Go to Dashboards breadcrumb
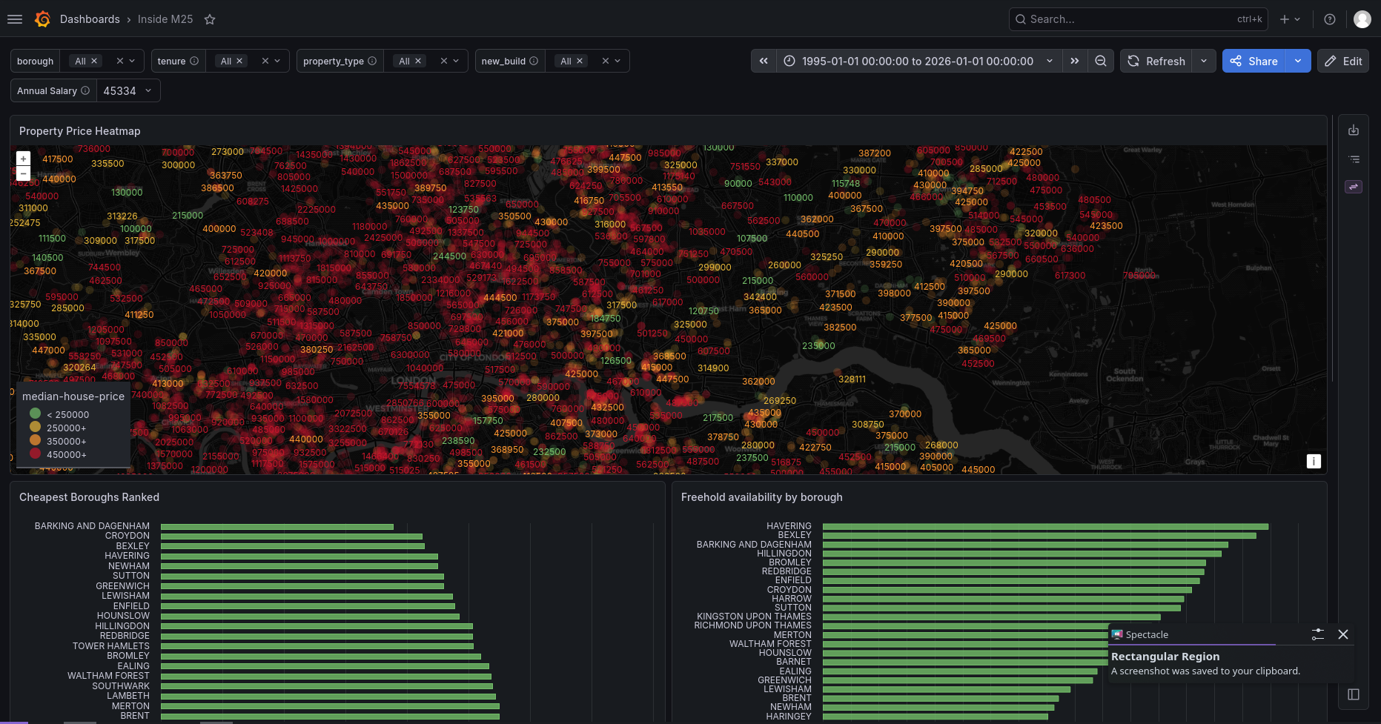Image resolution: width=1381 pixels, height=724 pixels. (90, 19)
